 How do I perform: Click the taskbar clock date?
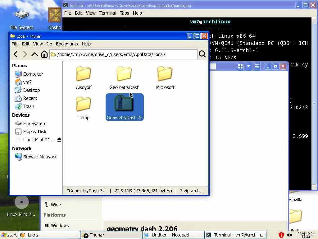[x=306, y=235]
